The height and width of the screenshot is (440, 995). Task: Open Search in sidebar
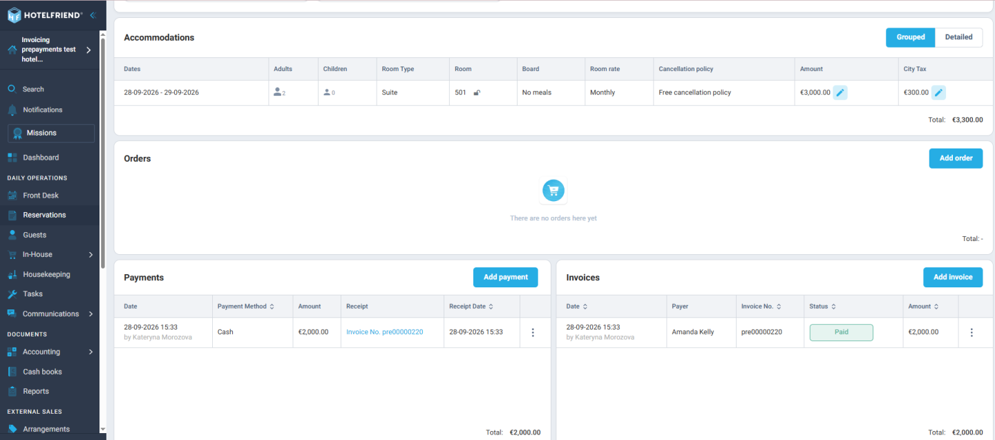point(33,89)
